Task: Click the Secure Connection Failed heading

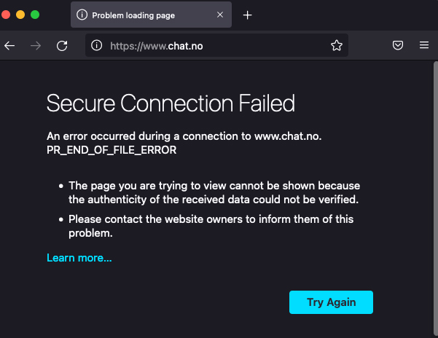Action: pos(171,103)
